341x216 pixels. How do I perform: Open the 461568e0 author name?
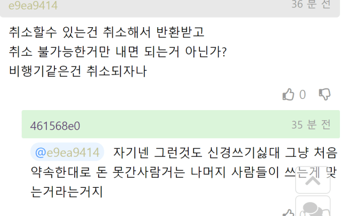[x=55, y=126]
